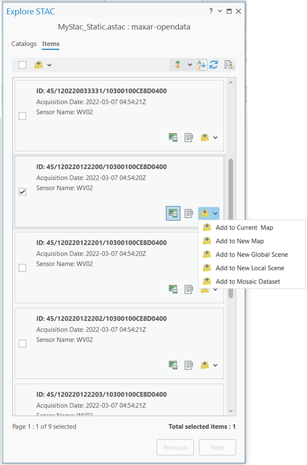The image size is (307, 465).
Task: Expand add dropdown for item 45/120220122202
Action: point(215,365)
